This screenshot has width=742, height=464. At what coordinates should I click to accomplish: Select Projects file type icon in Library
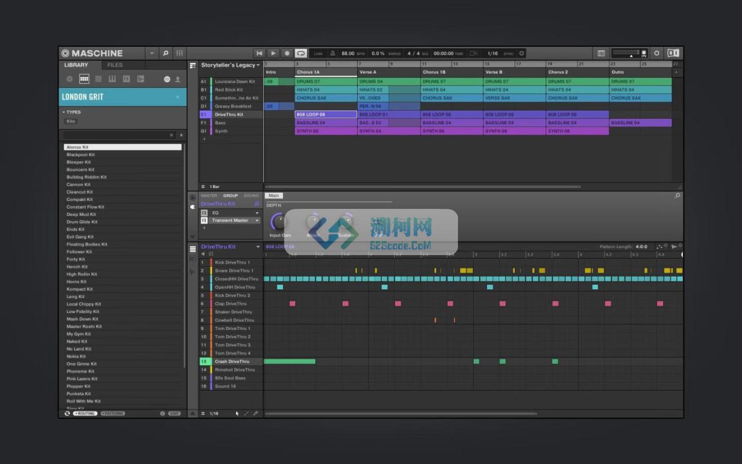[70, 79]
